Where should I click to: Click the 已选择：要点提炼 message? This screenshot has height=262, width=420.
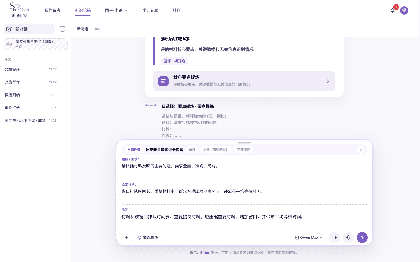pyautogui.click(x=188, y=106)
